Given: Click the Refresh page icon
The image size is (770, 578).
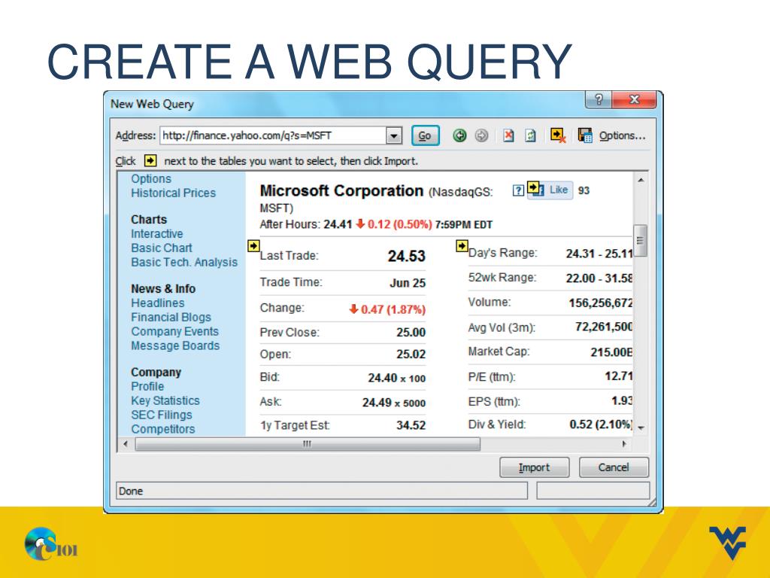Looking at the screenshot, I should point(530,135).
